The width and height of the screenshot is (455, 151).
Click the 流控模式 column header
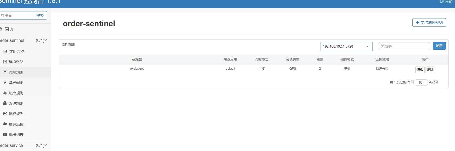[x=262, y=60]
